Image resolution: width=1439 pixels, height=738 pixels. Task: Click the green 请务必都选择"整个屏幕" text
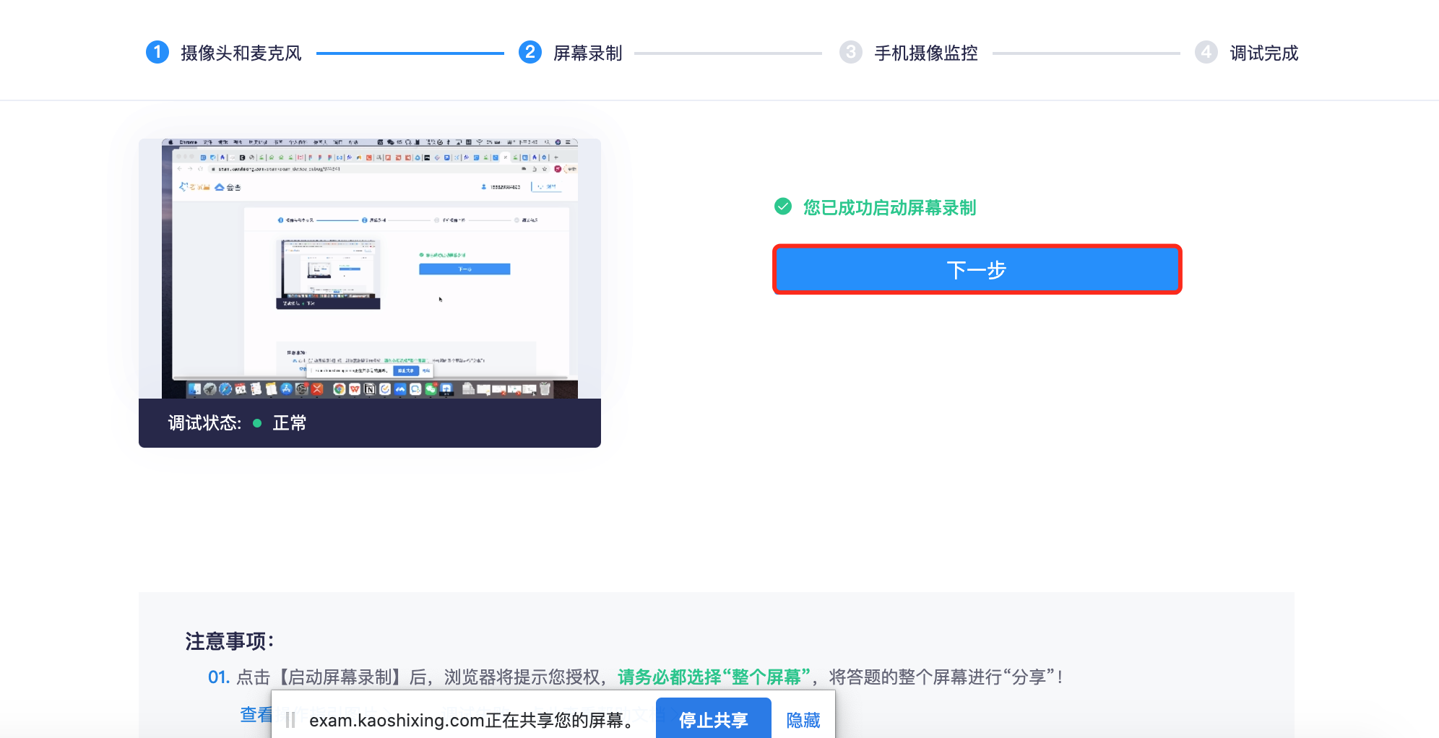(713, 677)
